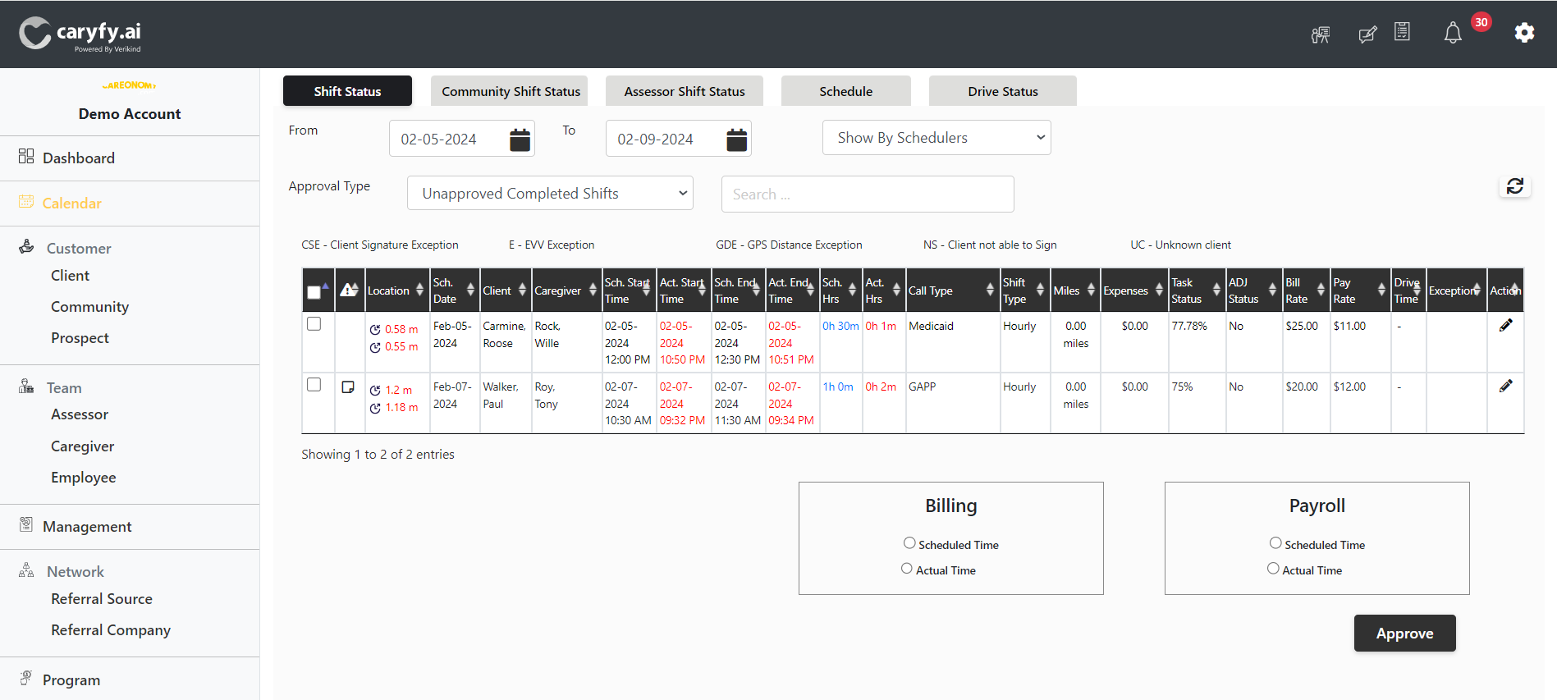Click the Network section icon
The image size is (1557, 700).
tap(26, 570)
